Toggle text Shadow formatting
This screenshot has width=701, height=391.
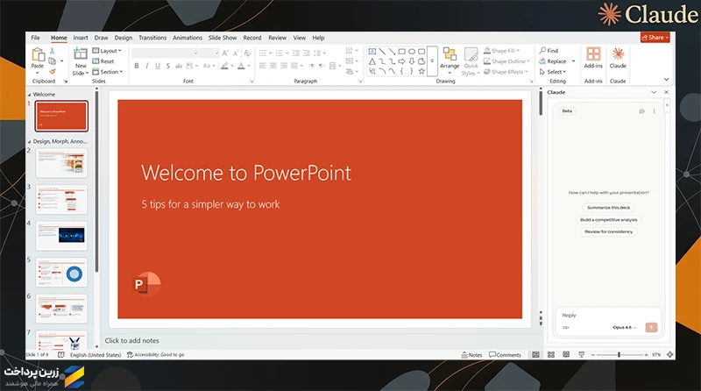click(x=168, y=66)
